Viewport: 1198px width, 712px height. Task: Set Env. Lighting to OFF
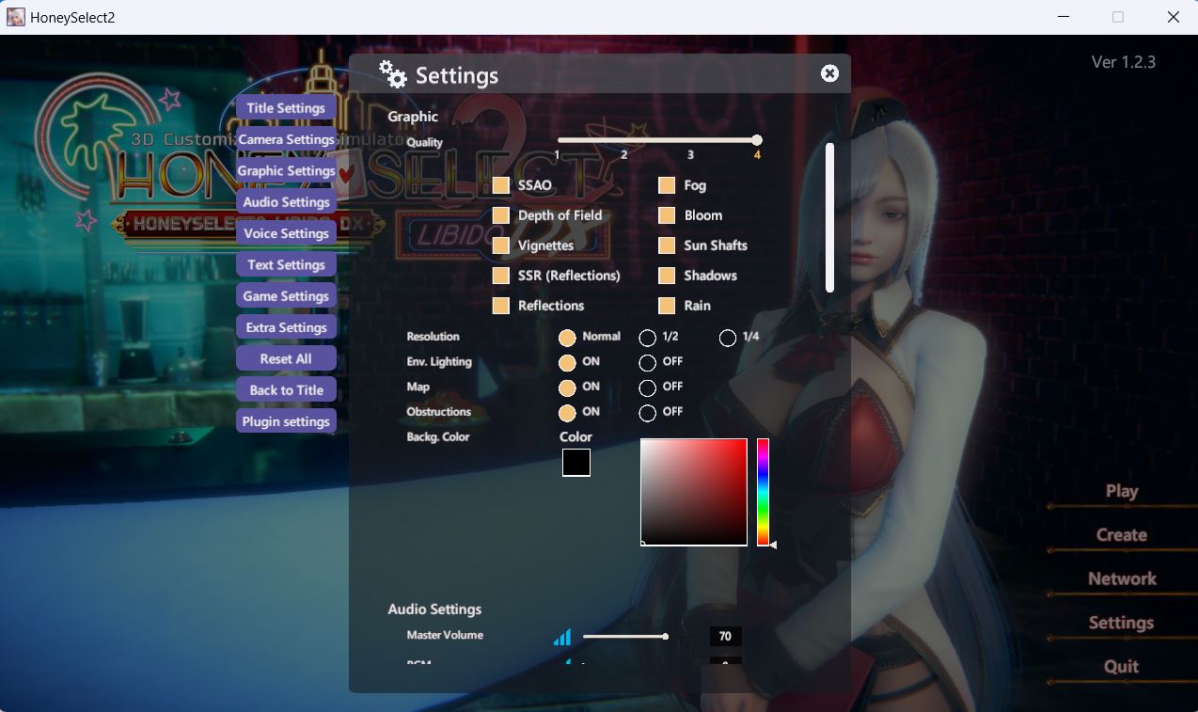647,363
